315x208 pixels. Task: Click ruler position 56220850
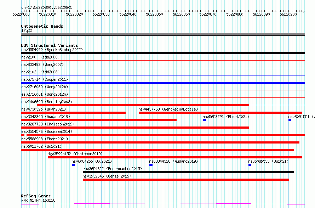[154, 14]
